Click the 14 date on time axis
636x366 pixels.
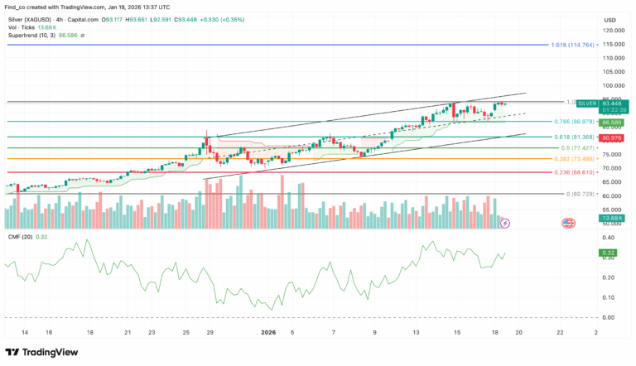pos(25,332)
